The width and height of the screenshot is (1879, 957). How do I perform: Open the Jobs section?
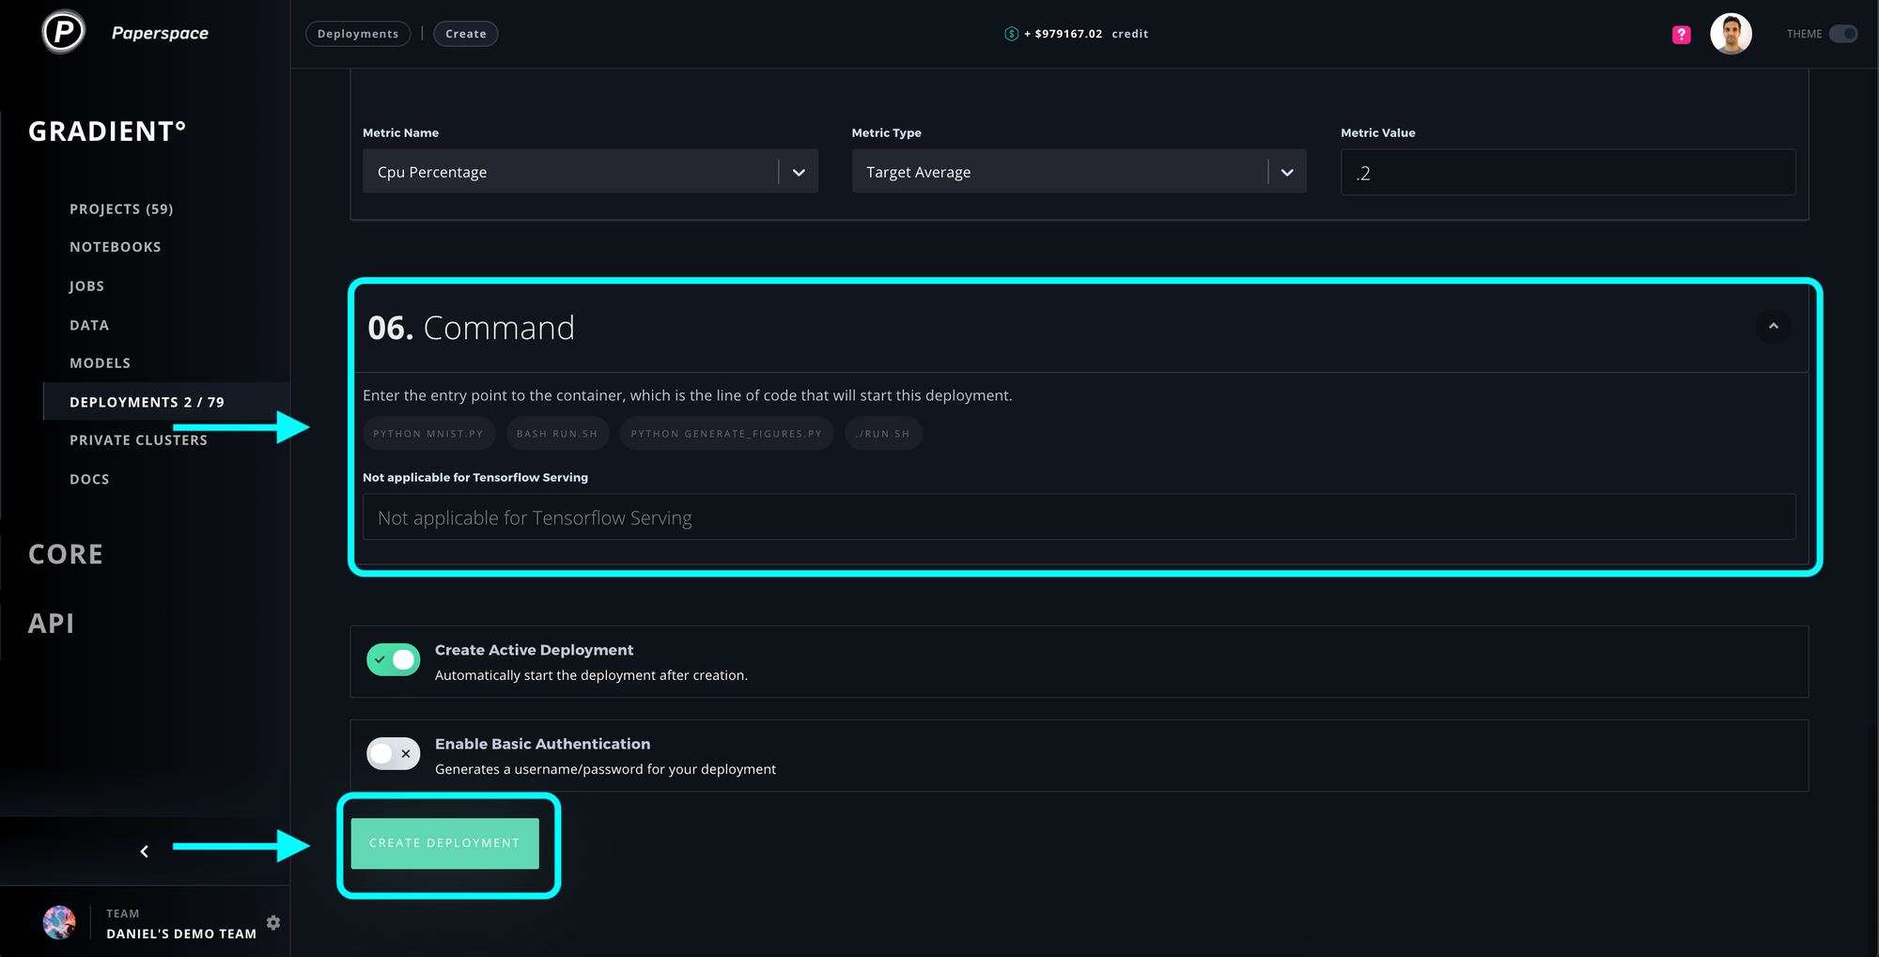(x=86, y=286)
